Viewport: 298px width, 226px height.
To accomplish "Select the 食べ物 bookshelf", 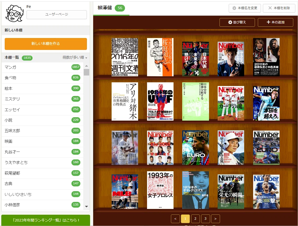I will 42,78.
